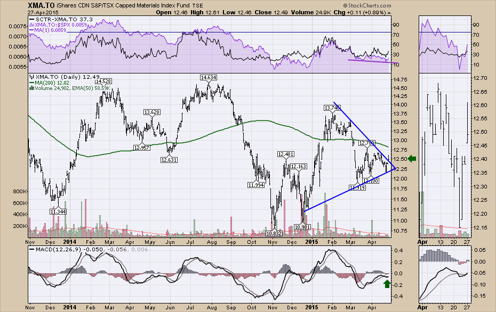Image resolution: width=496 pixels, height=312 pixels.
Task: Click the bar chart type icon beside XMA.TO (Daily)
Action: pos(31,77)
